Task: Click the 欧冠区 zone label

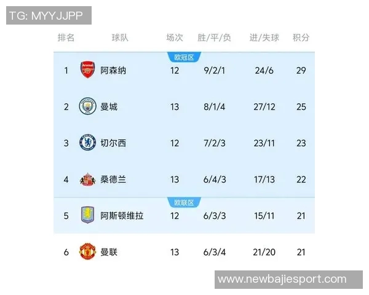Action: pyautogui.click(x=184, y=57)
